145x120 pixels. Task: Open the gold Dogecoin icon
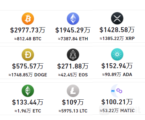[x=28, y=55]
